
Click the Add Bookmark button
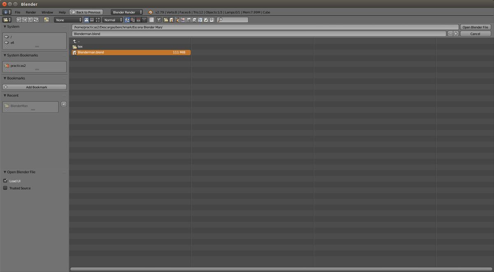(35, 87)
